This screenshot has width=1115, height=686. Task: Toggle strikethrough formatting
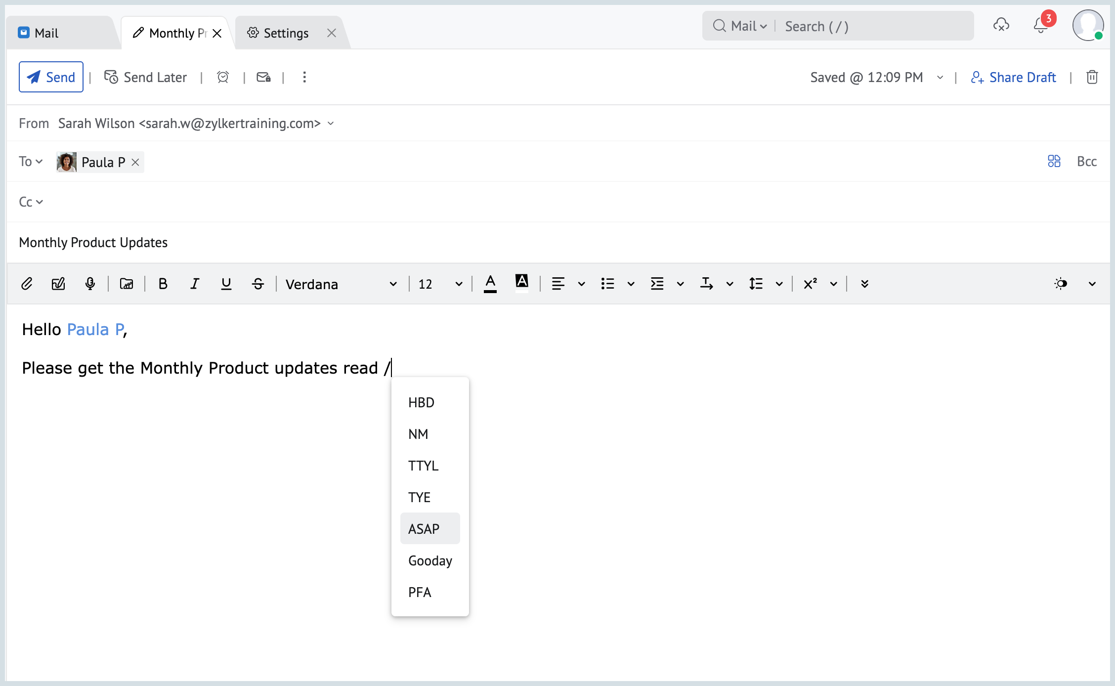click(257, 284)
